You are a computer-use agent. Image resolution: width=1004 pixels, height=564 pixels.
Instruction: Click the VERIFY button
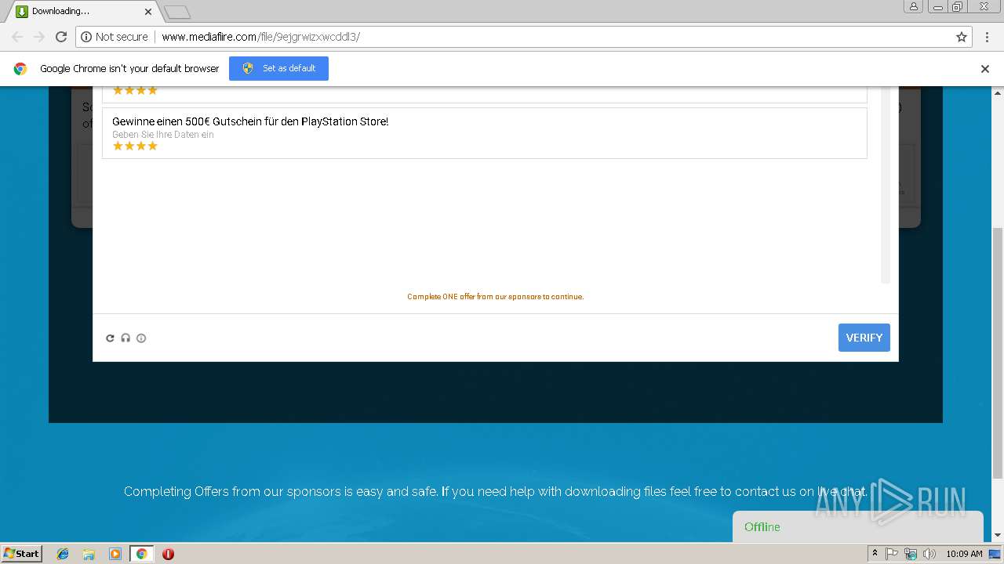tap(864, 338)
